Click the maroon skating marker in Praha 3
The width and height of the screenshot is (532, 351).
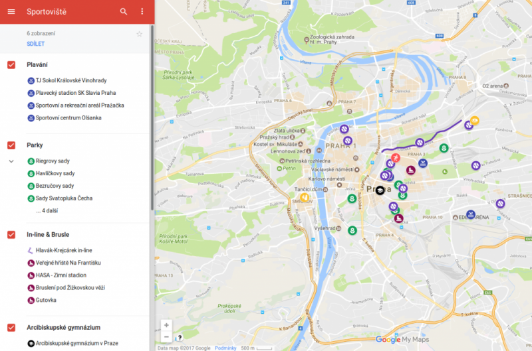[411, 170]
